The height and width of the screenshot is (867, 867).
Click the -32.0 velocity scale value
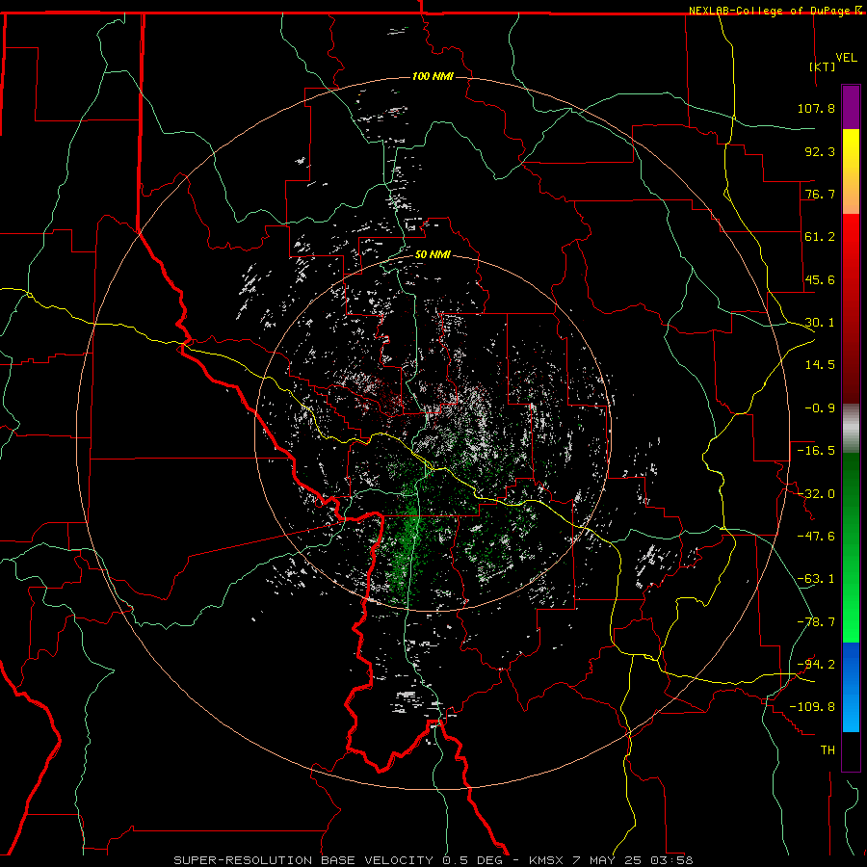pyautogui.click(x=816, y=494)
